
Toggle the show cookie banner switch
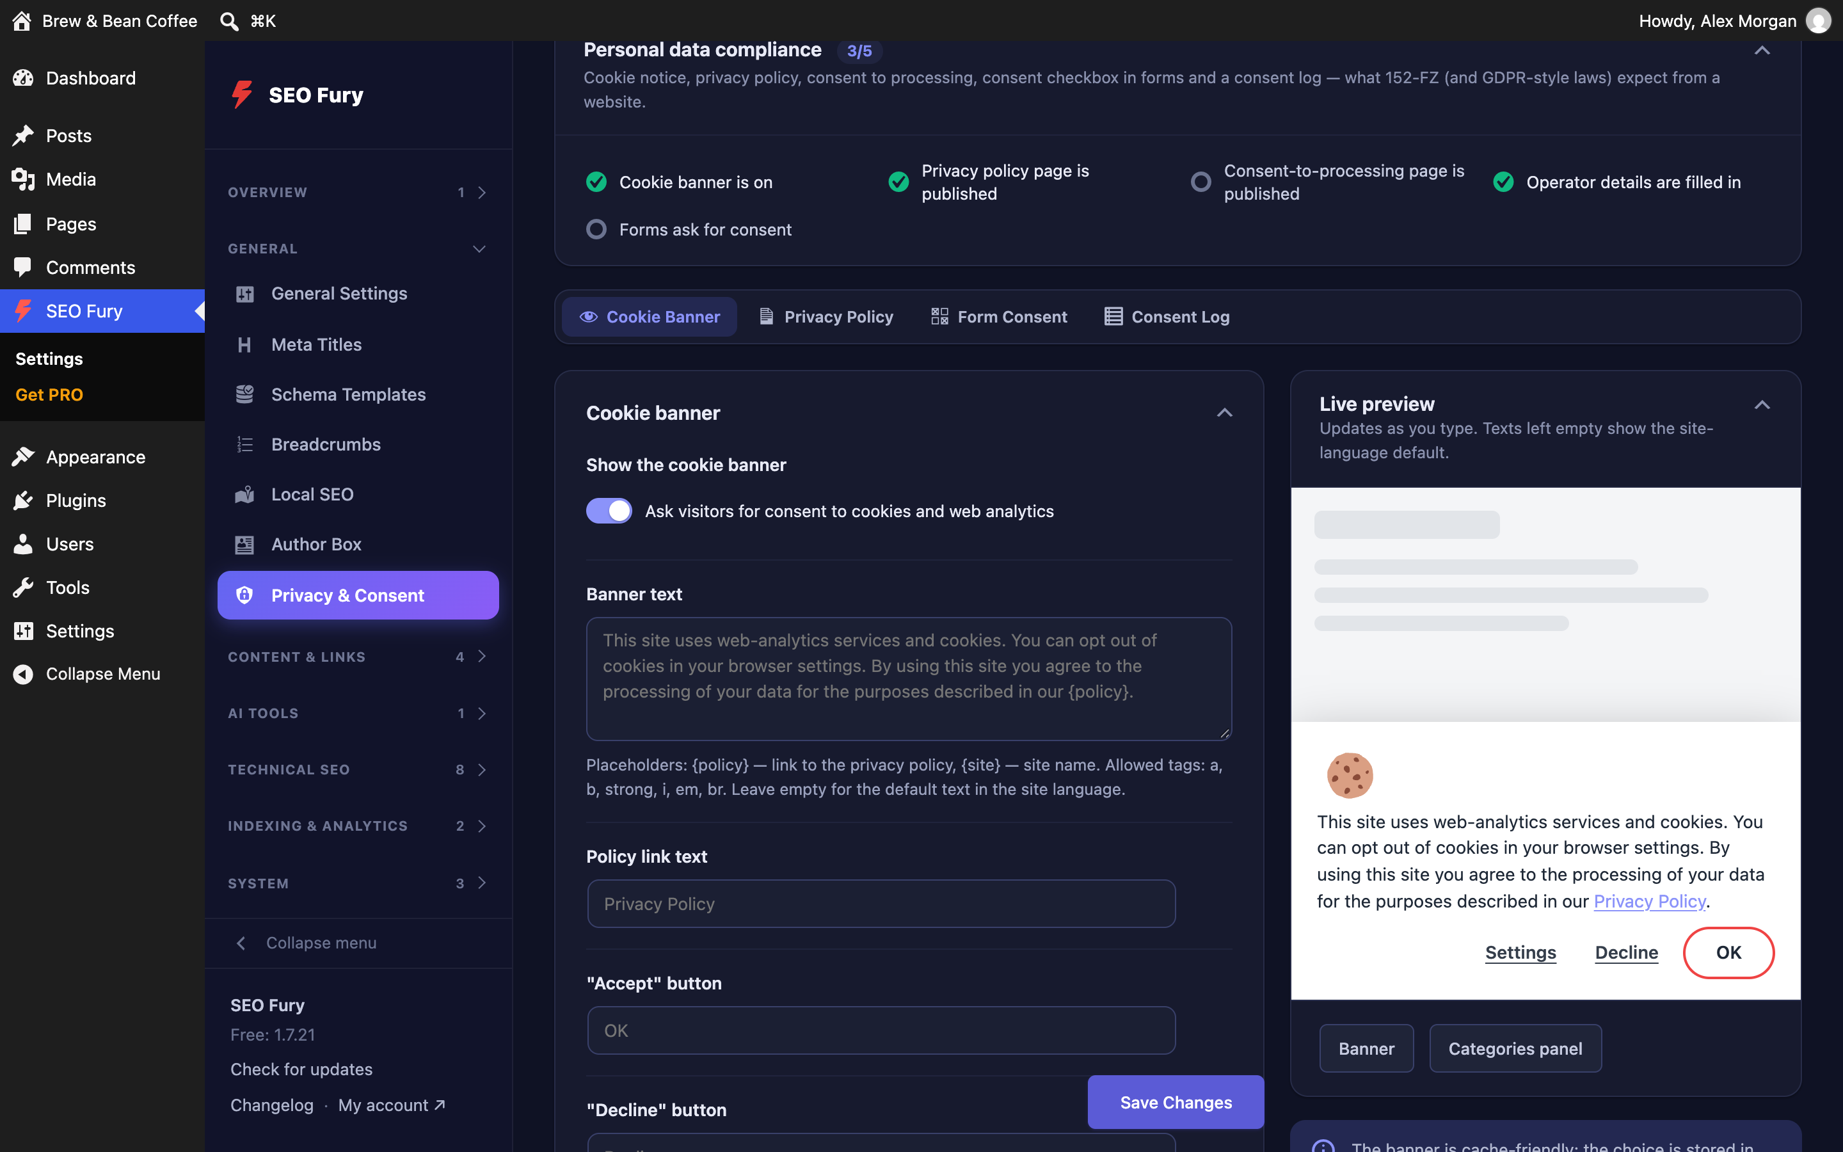point(609,511)
